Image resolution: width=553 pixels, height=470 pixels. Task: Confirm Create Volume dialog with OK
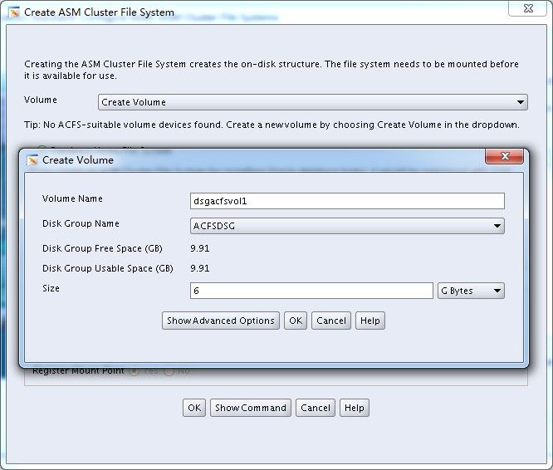coord(296,321)
